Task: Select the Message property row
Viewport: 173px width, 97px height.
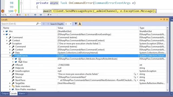Action: 83,74
